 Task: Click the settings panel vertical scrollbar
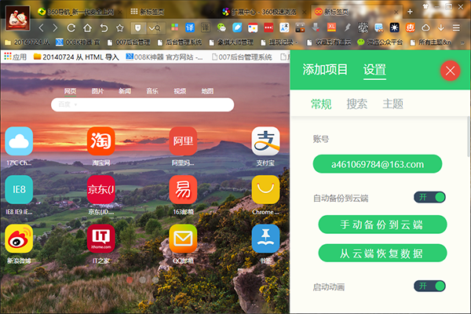coord(469,137)
